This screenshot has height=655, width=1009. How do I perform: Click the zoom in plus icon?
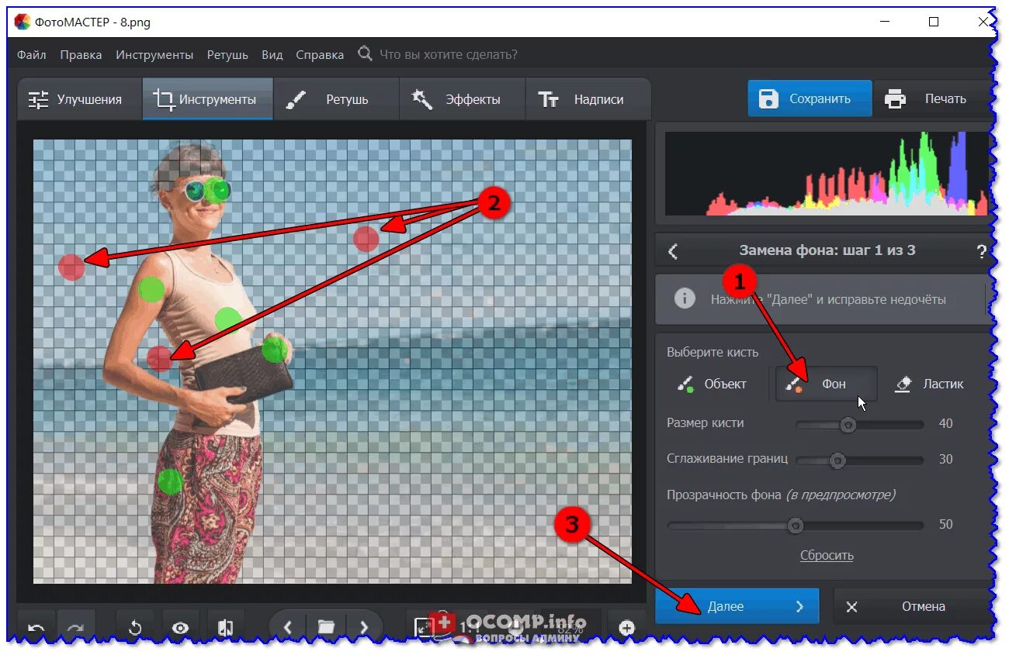[626, 627]
